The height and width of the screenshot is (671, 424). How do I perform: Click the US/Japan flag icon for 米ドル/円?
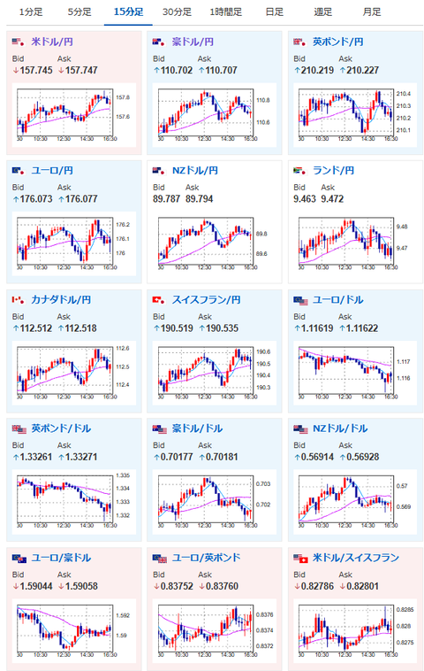[x=19, y=42]
